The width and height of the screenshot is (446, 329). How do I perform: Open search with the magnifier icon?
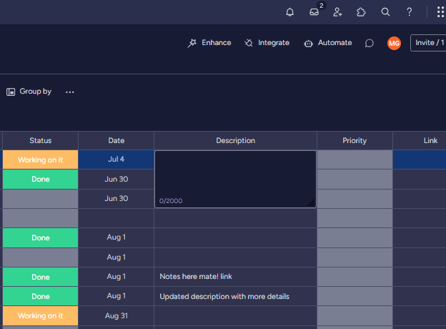(x=385, y=12)
